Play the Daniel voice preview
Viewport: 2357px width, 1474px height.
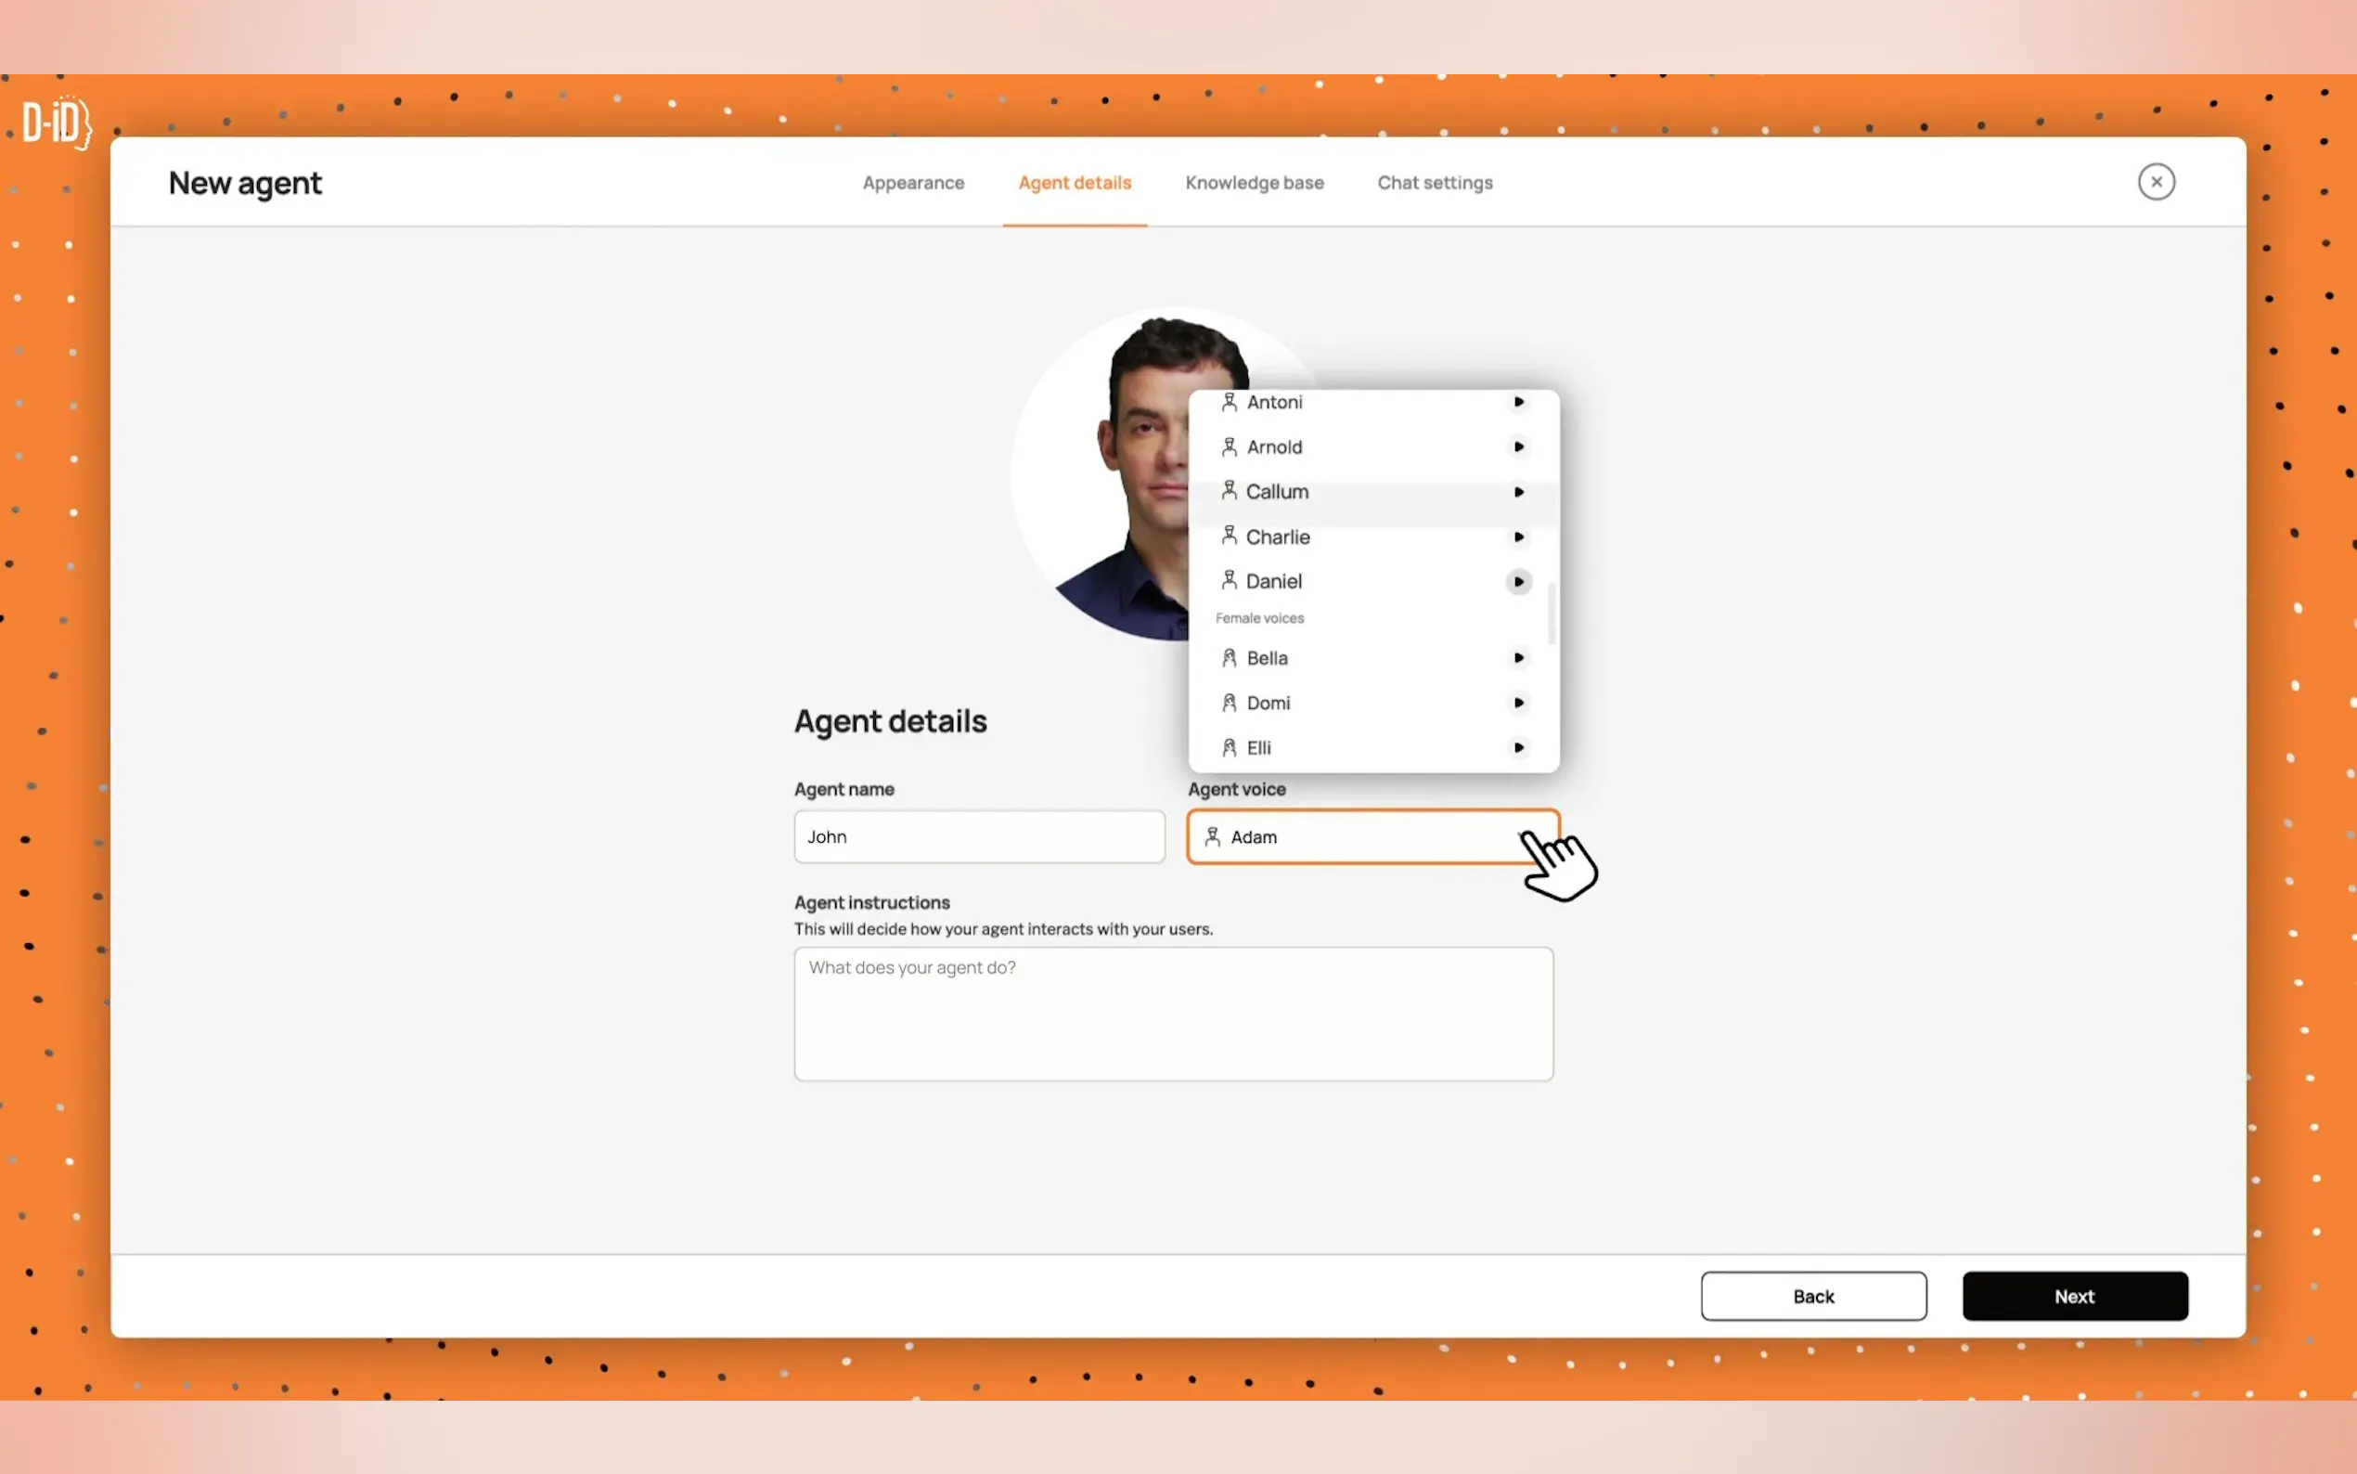(1518, 582)
